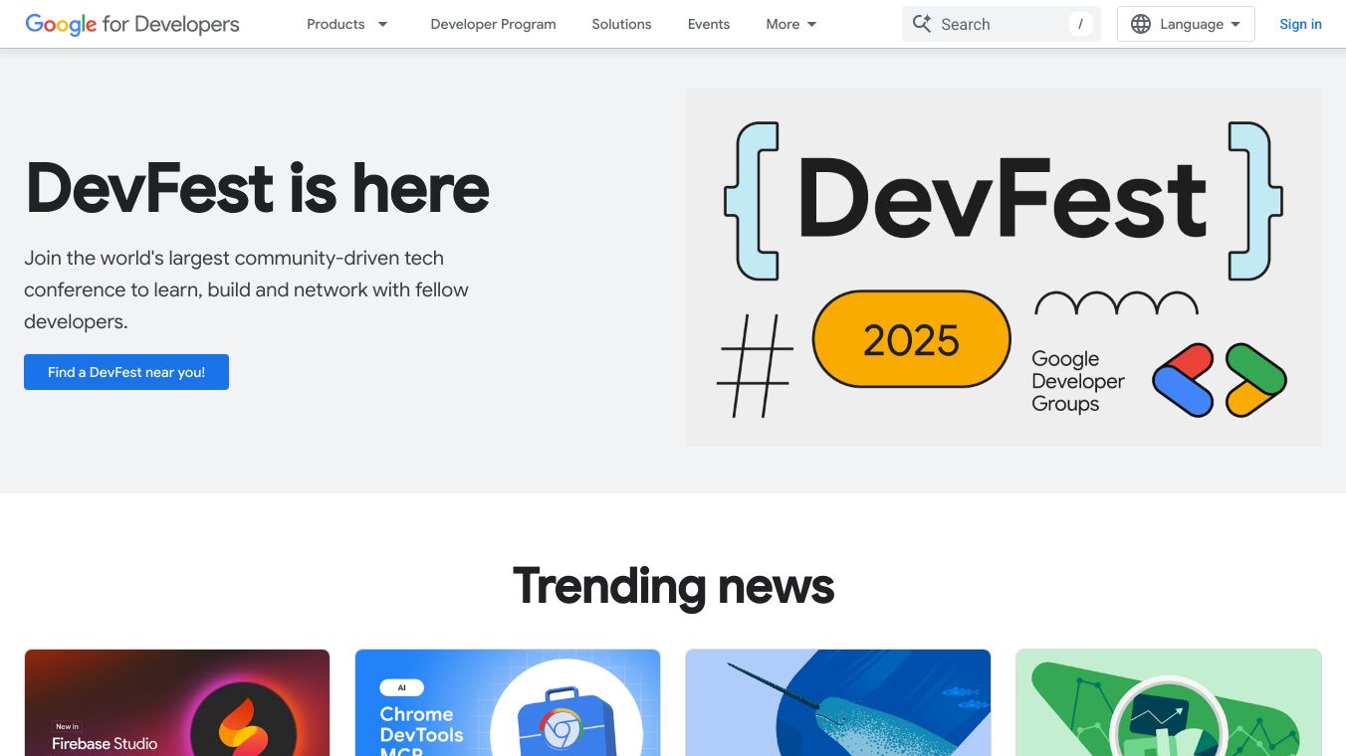The height and width of the screenshot is (756, 1346).
Task: Focus the Search input field
Action: click(1002, 24)
